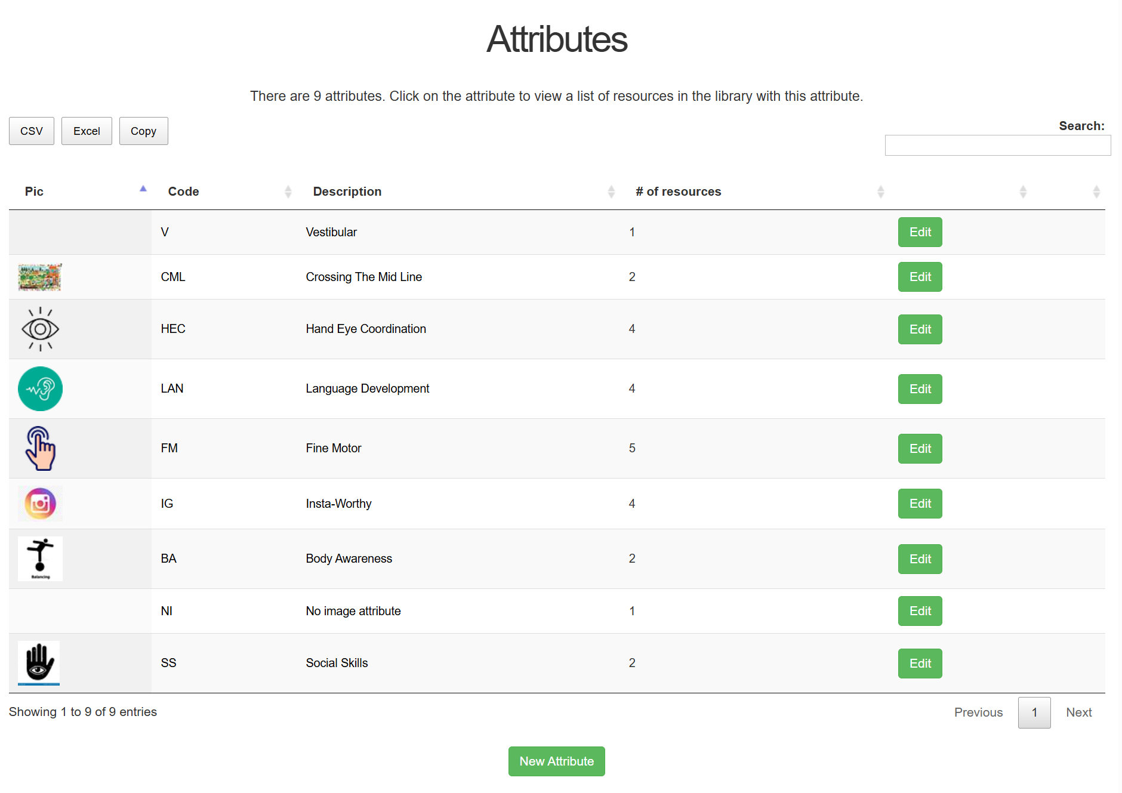Click the teal ear icon for Language Development
Image resolution: width=1122 pixels, height=793 pixels.
coord(40,388)
